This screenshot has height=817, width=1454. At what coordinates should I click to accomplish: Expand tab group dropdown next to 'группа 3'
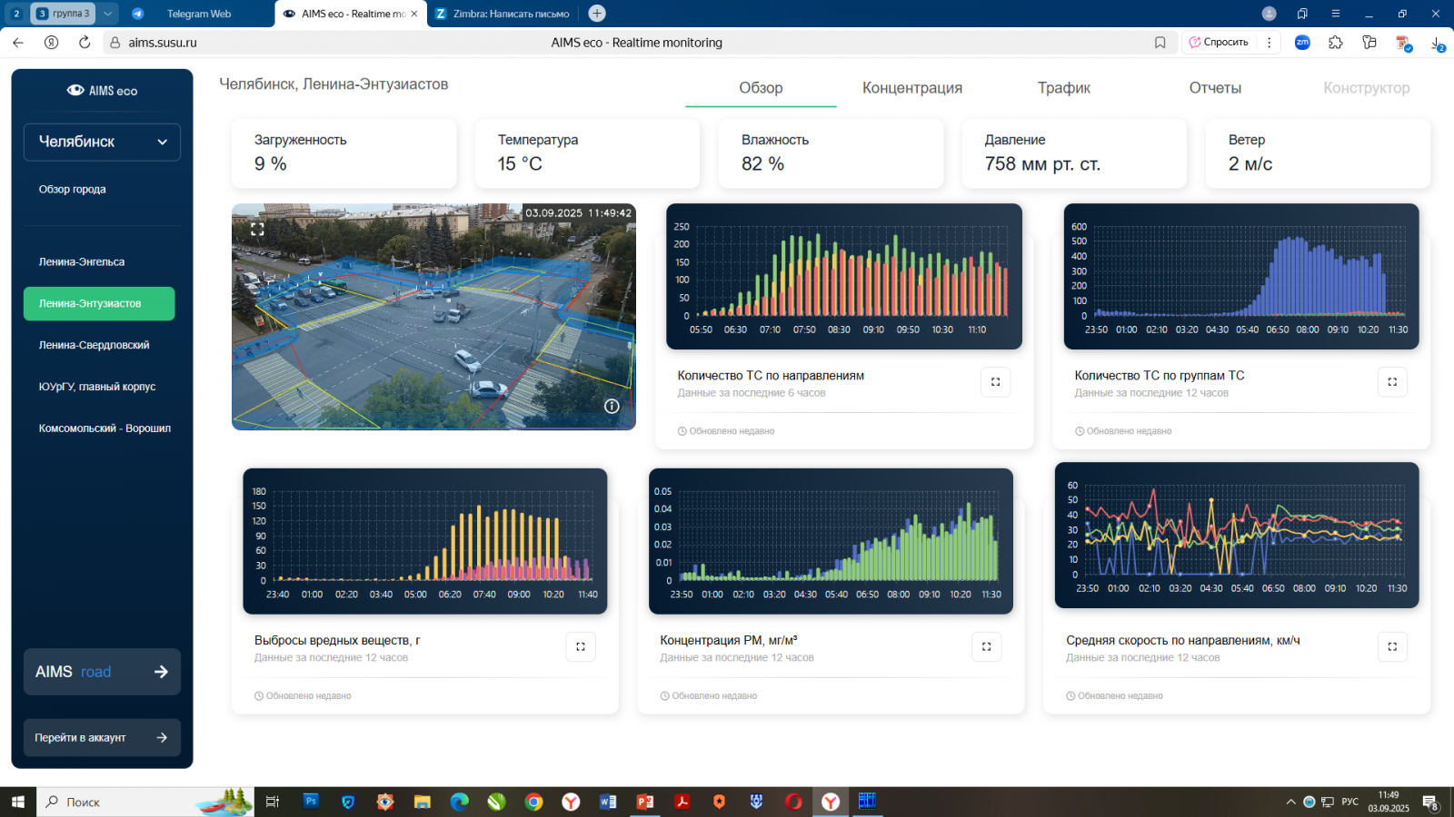(x=108, y=14)
